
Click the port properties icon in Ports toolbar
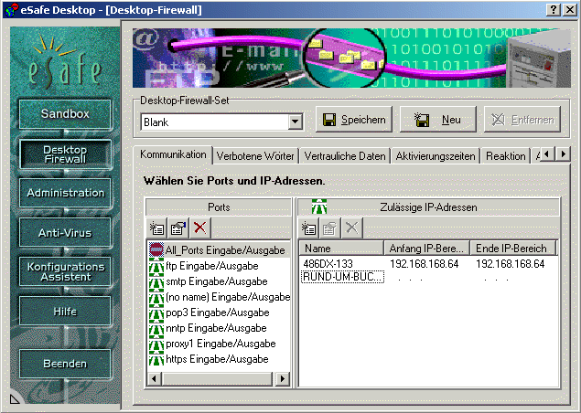tap(178, 228)
